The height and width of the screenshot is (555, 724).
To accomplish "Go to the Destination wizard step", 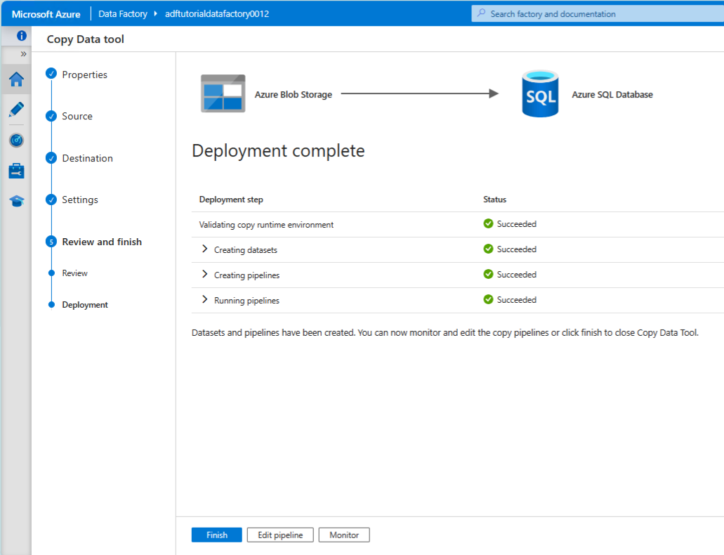I will click(87, 158).
